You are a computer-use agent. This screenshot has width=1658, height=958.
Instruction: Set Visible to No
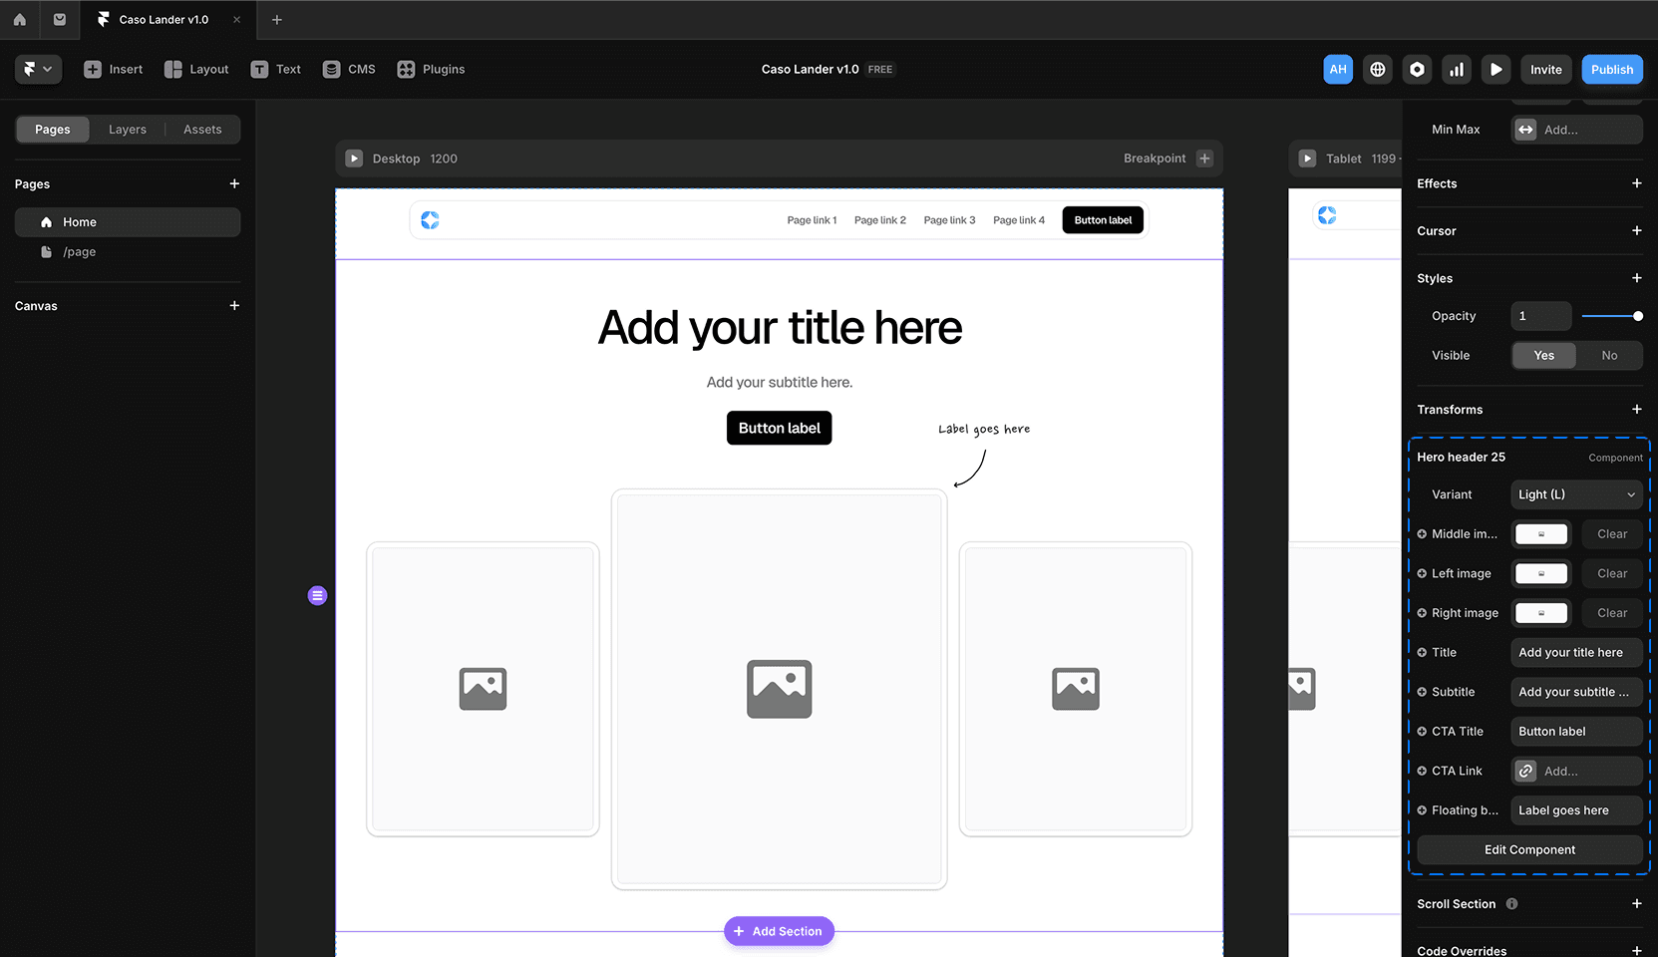pyautogui.click(x=1608, y=355)
